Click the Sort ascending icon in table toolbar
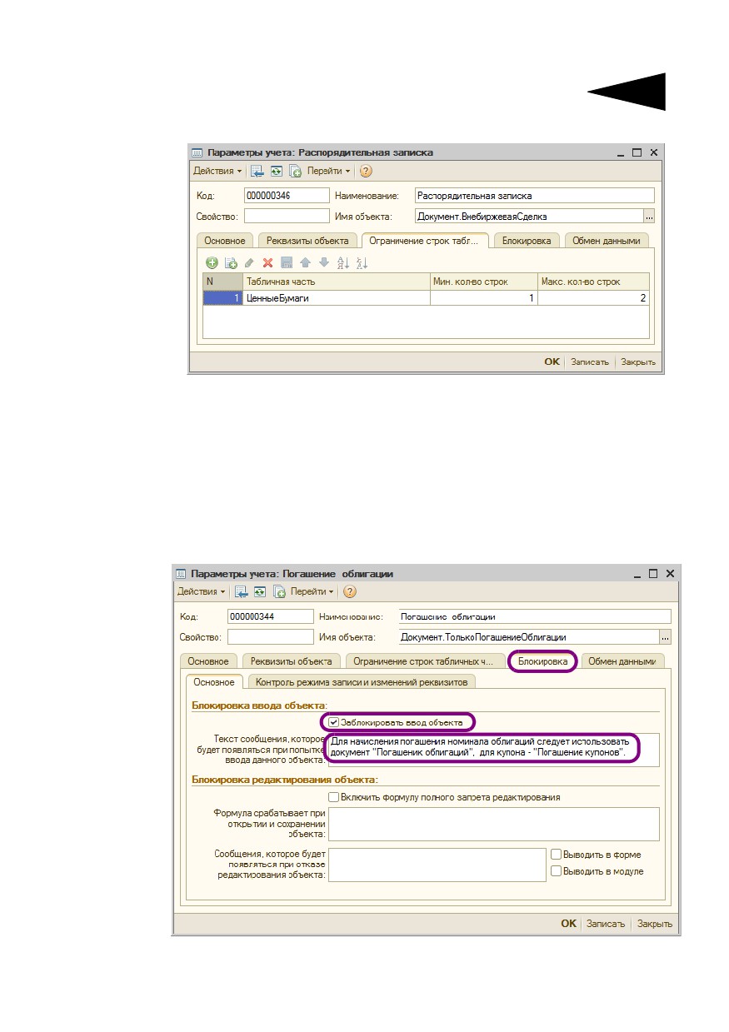Image resolution: width=729 pixels, height=1032 pixels. (342, 262)
